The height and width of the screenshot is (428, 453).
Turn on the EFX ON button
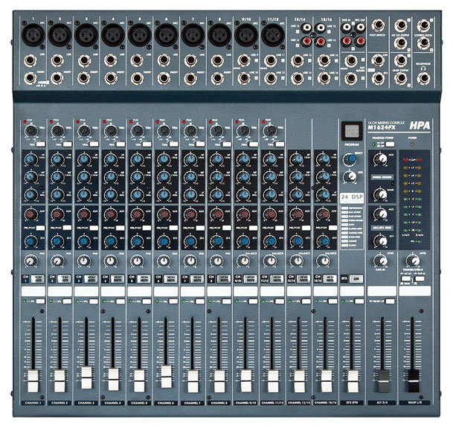pos(356,278)
